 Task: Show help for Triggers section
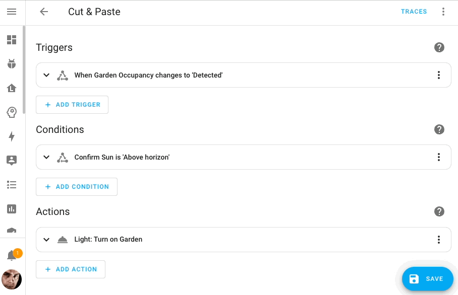pos(439,47)
